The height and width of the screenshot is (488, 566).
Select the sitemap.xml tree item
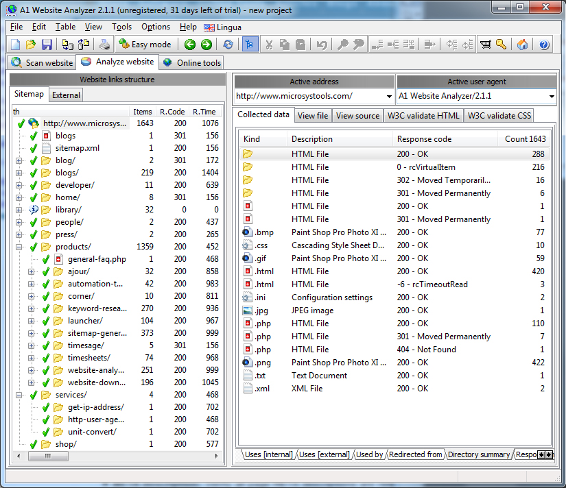coord(78,148)
